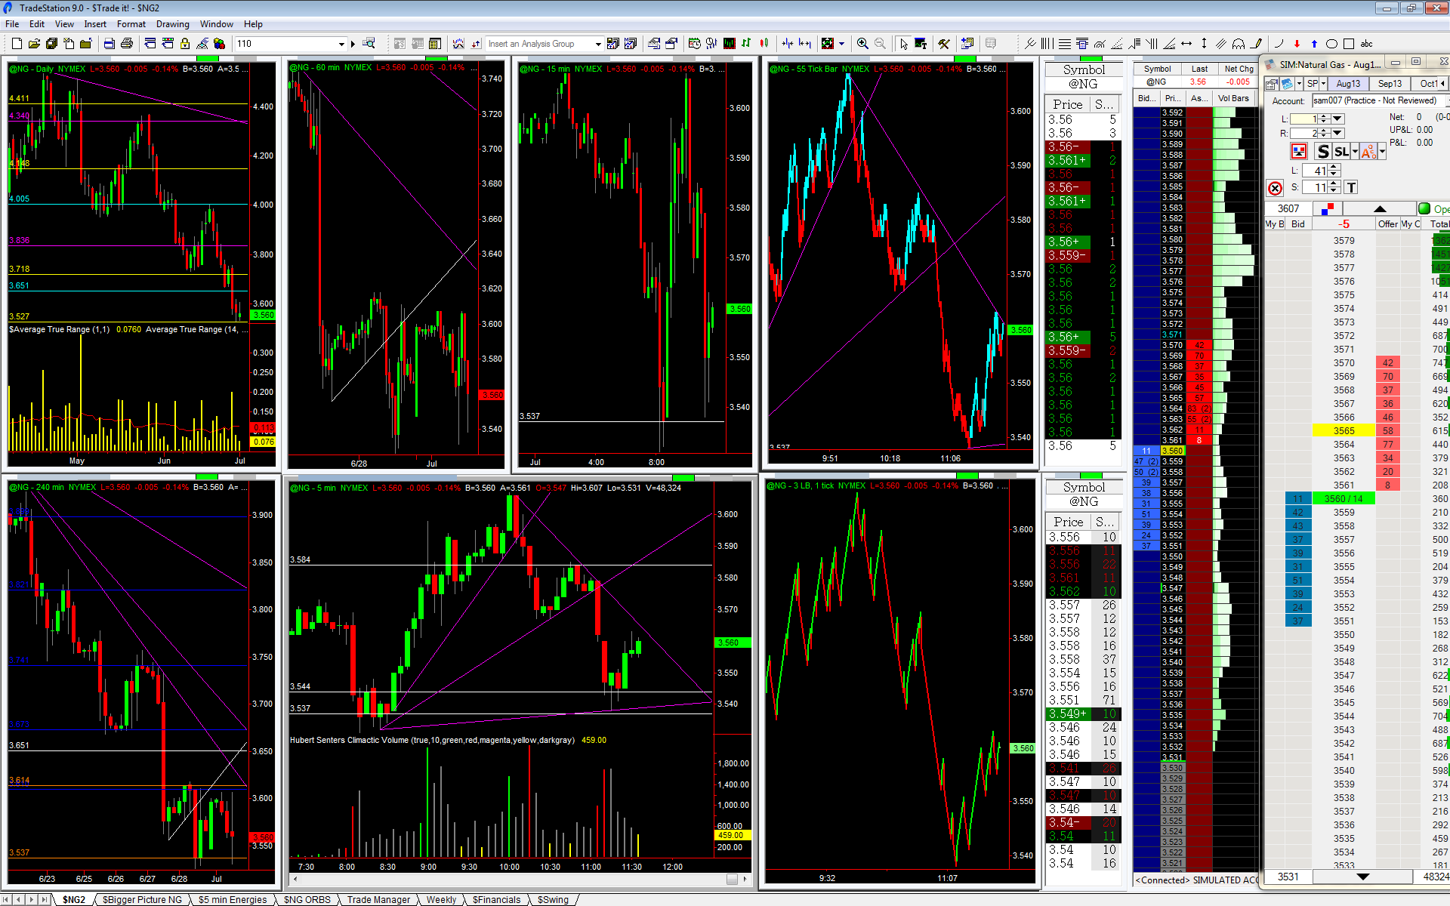Open the Matrix L quantity dropdown arrow
This screenshot has width=1450, height=906.
point(1337,119)
